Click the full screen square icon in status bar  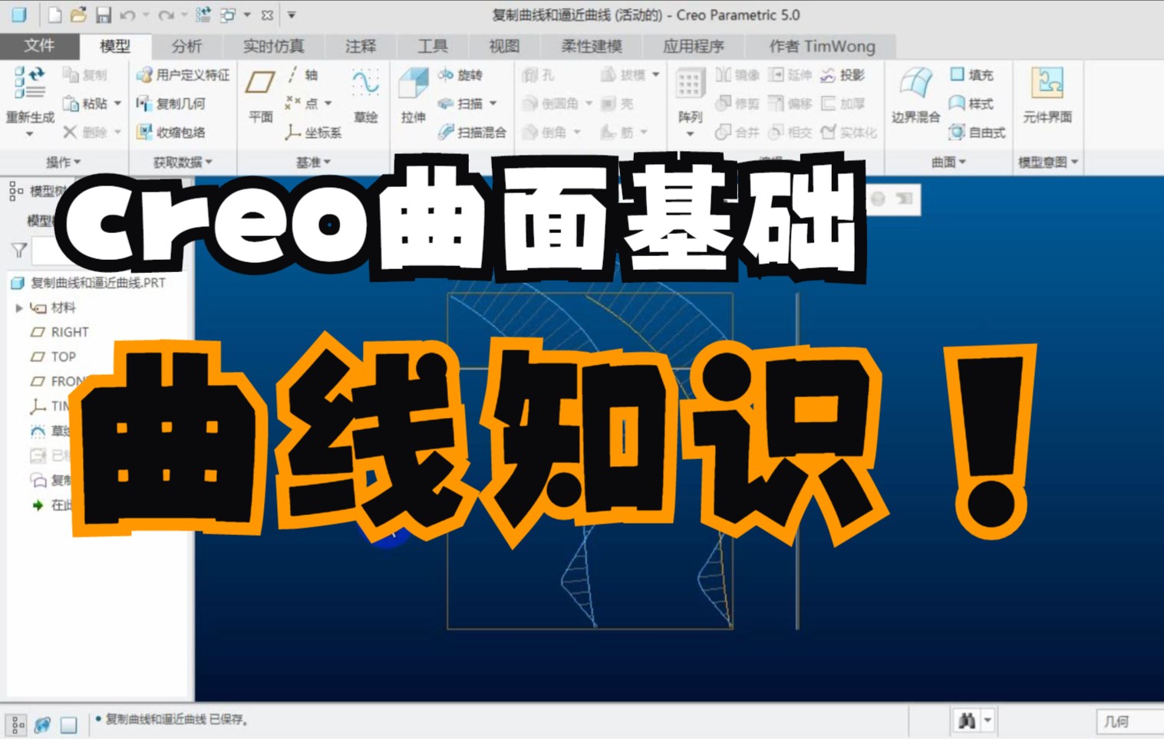point(69,724)
